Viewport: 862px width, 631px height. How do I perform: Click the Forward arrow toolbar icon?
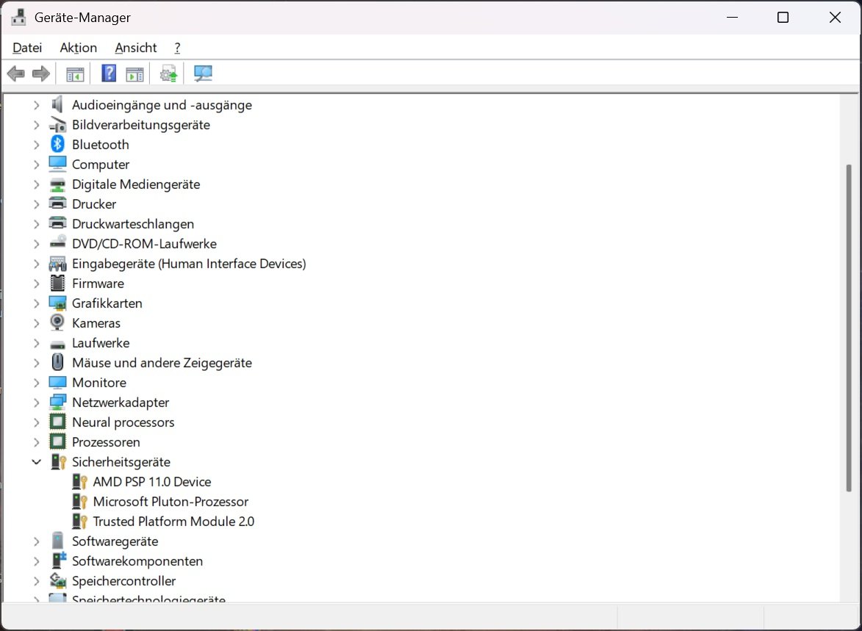pos(41,73)
